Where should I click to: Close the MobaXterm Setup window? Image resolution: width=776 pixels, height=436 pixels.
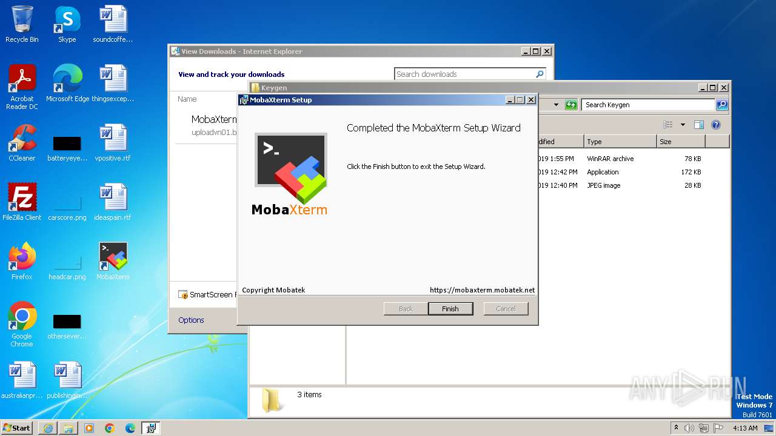(531, 100)
